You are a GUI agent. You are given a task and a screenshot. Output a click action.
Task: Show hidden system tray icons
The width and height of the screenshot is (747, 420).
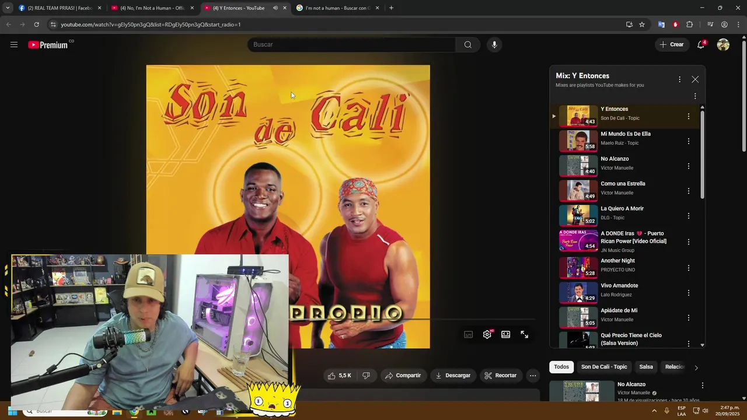(x=654, y=411)
